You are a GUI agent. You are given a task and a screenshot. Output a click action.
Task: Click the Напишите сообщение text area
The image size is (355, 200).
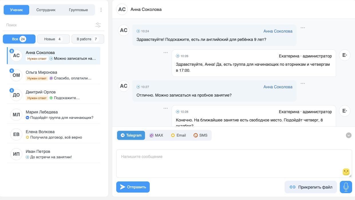pos(234,163)
